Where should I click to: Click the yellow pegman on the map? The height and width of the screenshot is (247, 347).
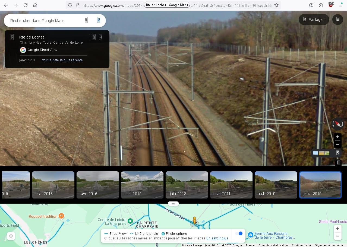194,220
